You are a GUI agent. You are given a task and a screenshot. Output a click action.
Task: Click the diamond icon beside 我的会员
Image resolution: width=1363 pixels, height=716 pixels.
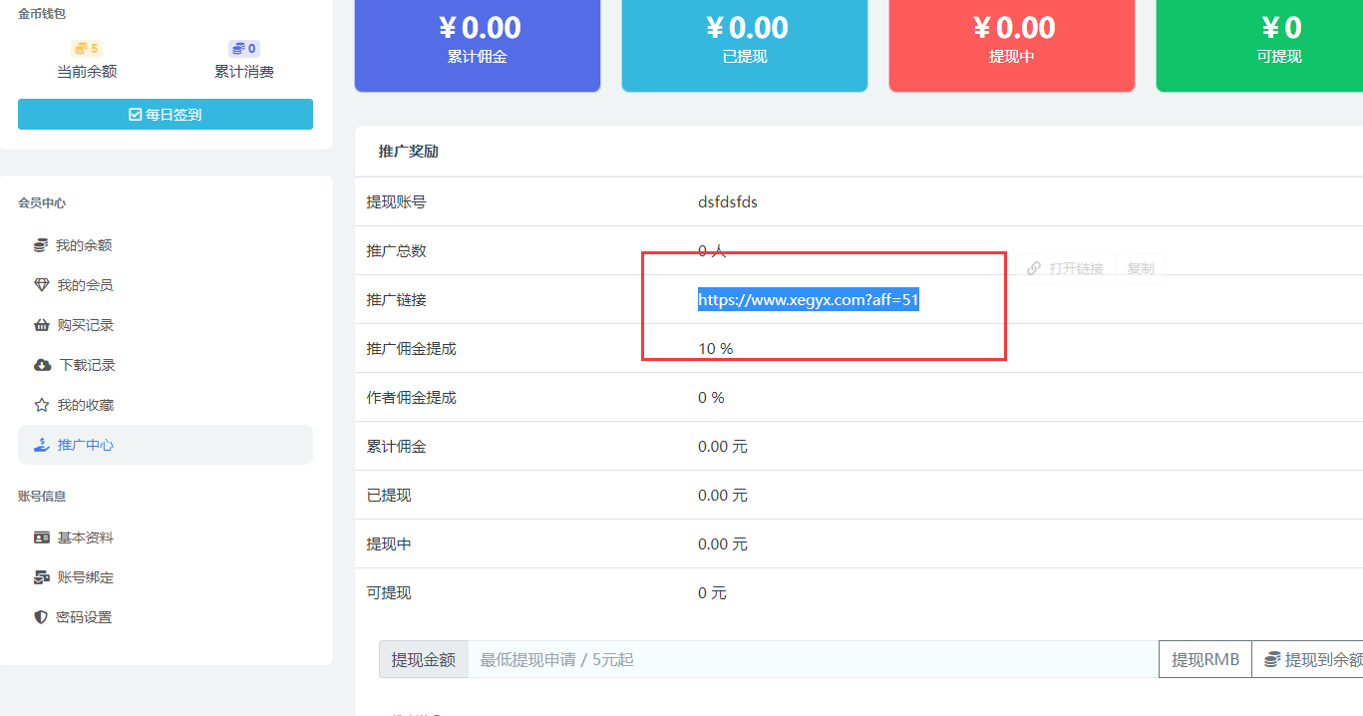tap(41, 285)
